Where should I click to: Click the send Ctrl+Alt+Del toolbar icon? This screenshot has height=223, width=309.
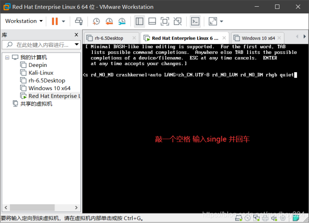coord(79,21)
